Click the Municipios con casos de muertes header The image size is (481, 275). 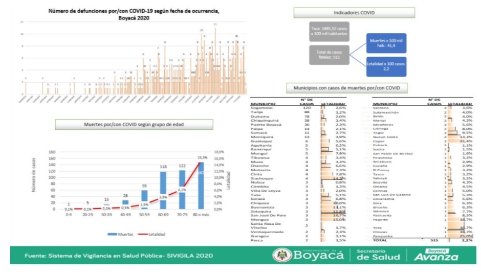pos(347,88)
